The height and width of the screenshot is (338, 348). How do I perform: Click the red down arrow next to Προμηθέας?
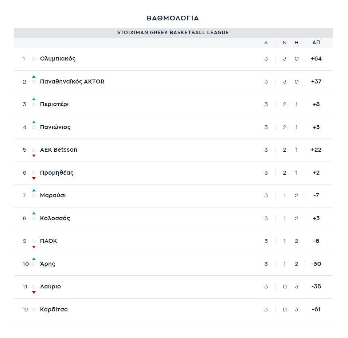click(x=34, y=178)
